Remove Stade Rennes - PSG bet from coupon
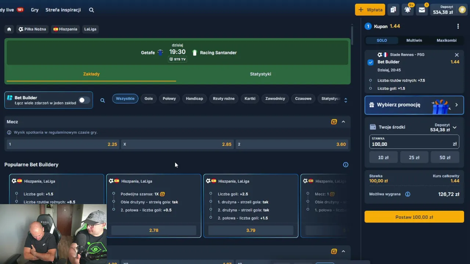Image resolution: width=470 pixels, height=264 pixels. point(457,55)
